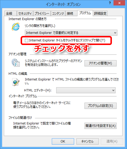Image resolution: width=127 pixels, height=149 pixels.
Task: Toggle Internet Explorer タイル desktop-open checkbox
Action: pyautogui.click(x=26, y=40)
